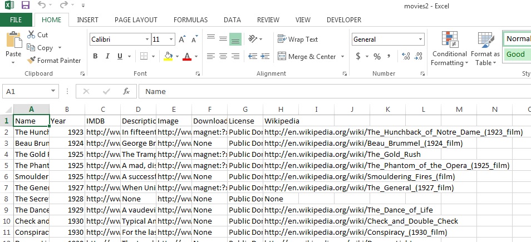Decrease decimal places
The image size is (531, 242).
tap(418, 56)
